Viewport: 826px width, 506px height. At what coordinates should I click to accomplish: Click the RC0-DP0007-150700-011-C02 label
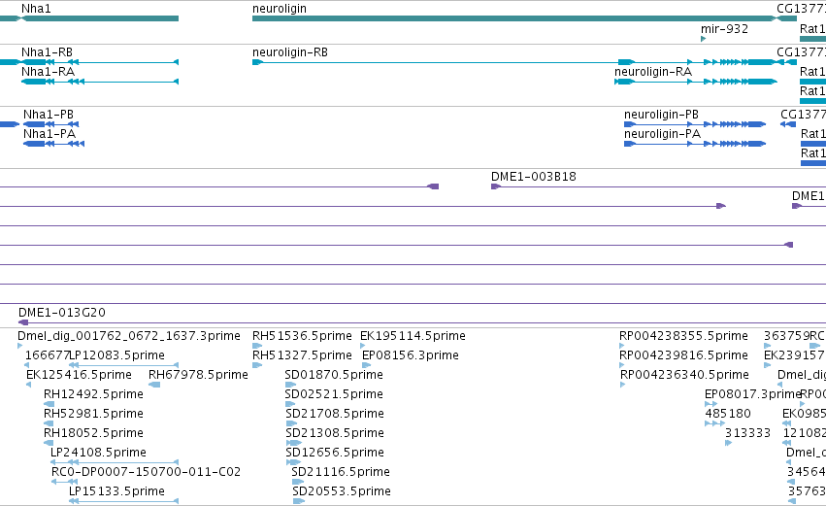pos(146,472)
